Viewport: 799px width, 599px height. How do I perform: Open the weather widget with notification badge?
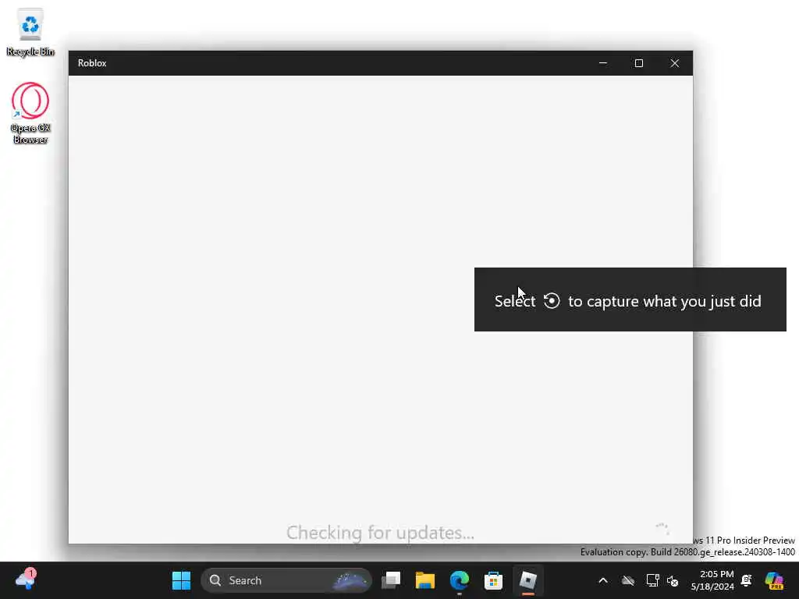point(25,580)
